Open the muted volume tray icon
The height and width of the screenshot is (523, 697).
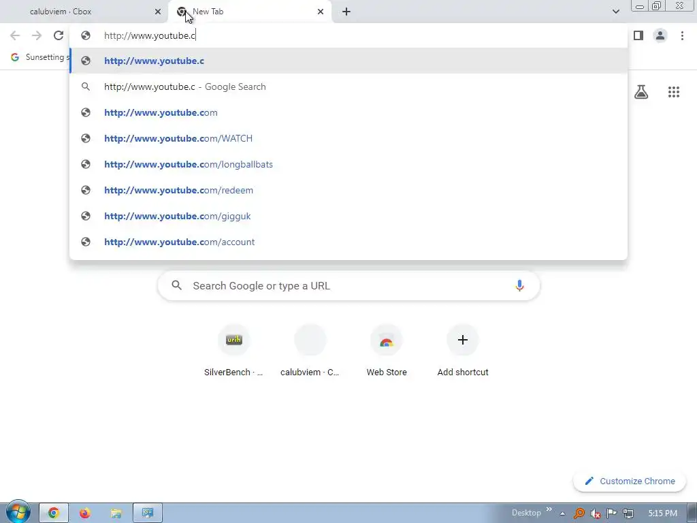tap(595, 513)
